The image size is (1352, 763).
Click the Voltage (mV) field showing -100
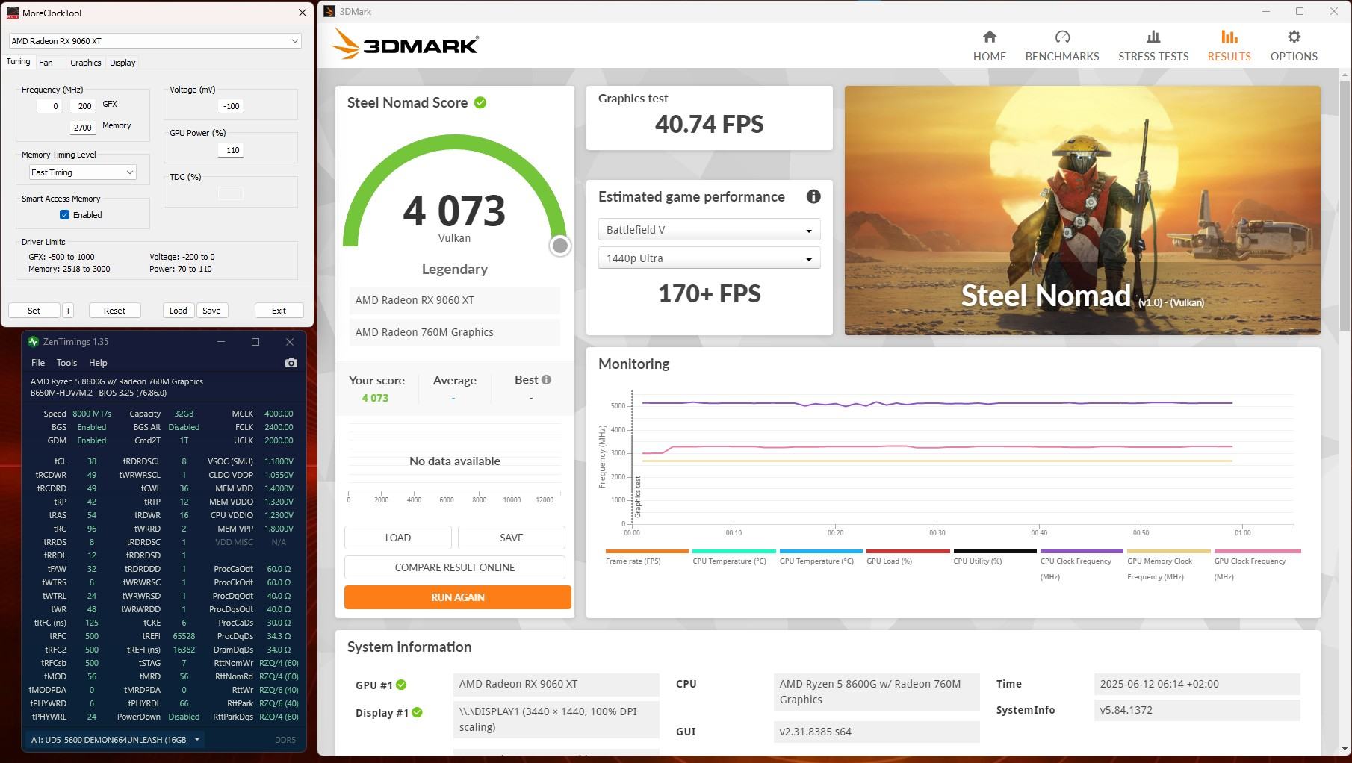[x=230, y=106]
